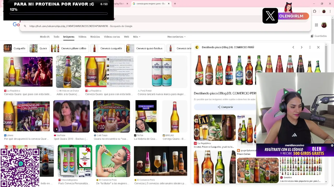Close the image preview panel
Screen dimensions: 334x187
click(x=318, y=47)
